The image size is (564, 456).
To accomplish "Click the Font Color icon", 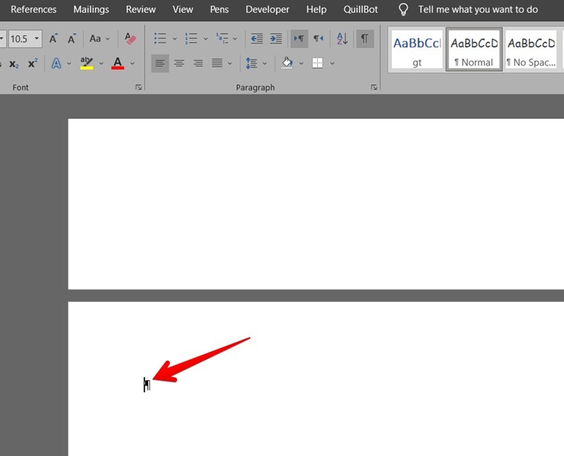I will pyautogui.click(x=117, y=63).
